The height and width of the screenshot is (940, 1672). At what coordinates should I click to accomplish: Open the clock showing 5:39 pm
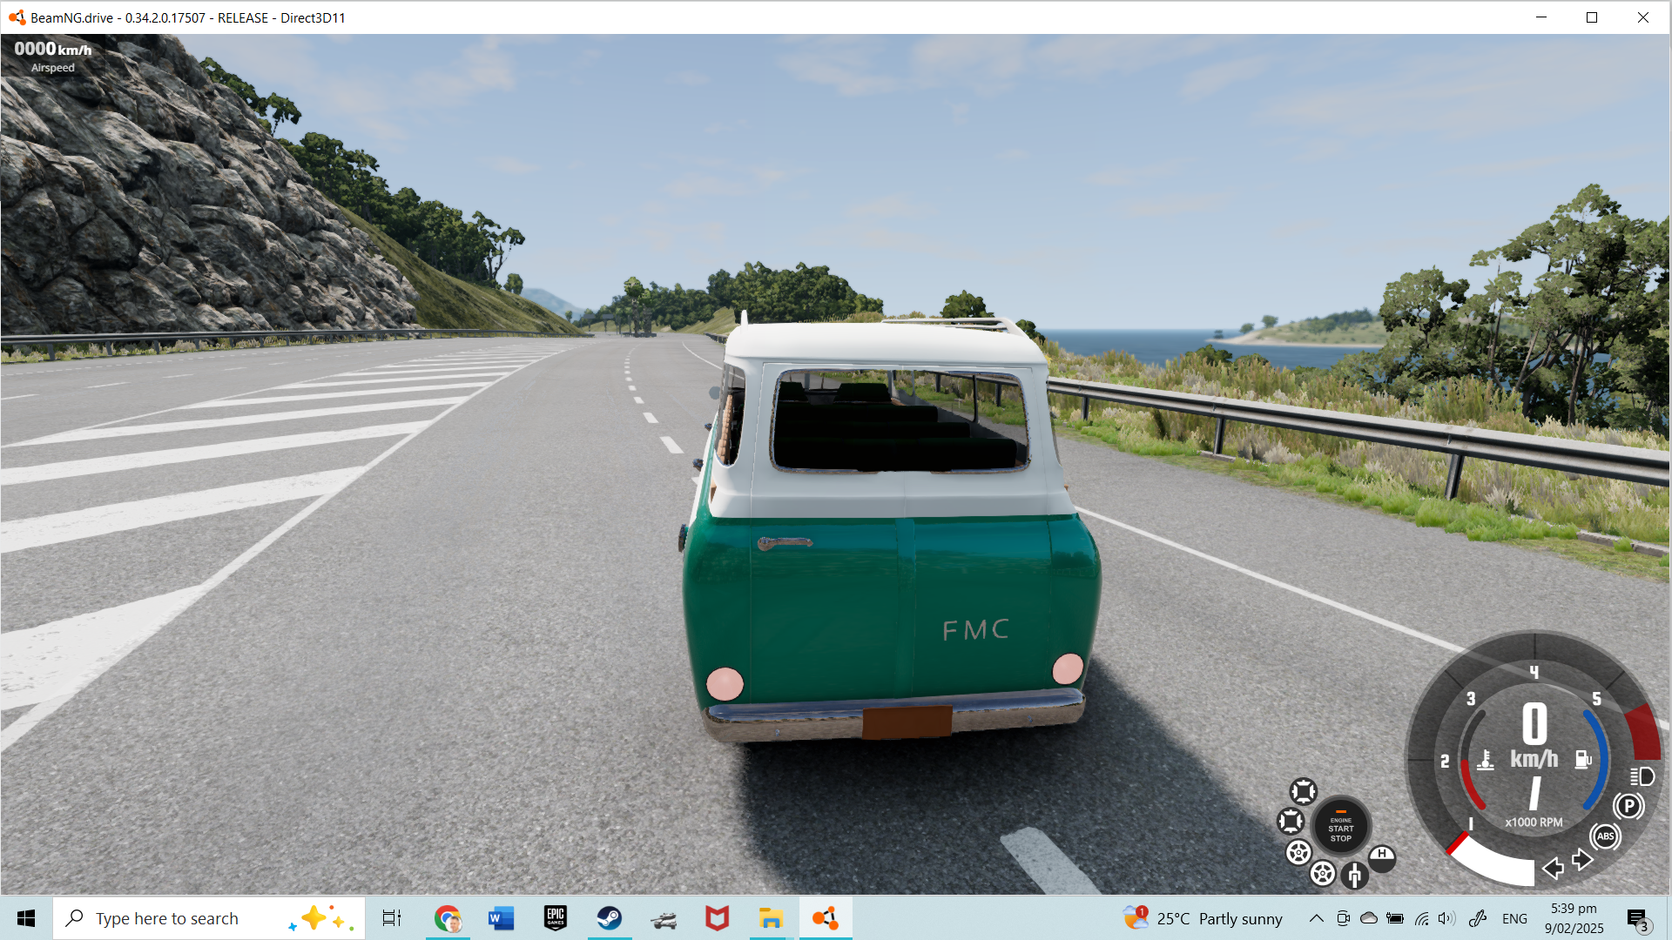click(x=1574, y=918)
